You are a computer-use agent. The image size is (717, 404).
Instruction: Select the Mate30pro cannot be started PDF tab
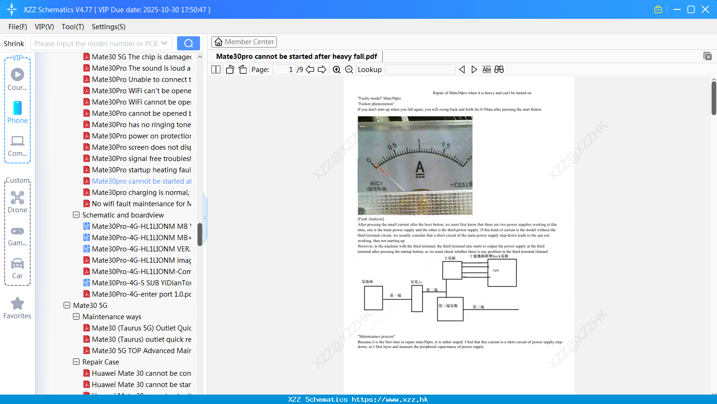point(297,57)
